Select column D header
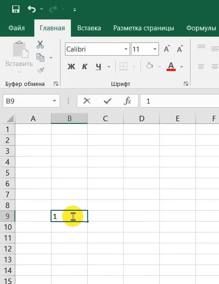 (142, 118)
